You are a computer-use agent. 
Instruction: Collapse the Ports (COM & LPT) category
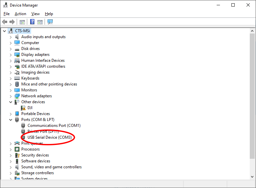(x=10, y=120)
